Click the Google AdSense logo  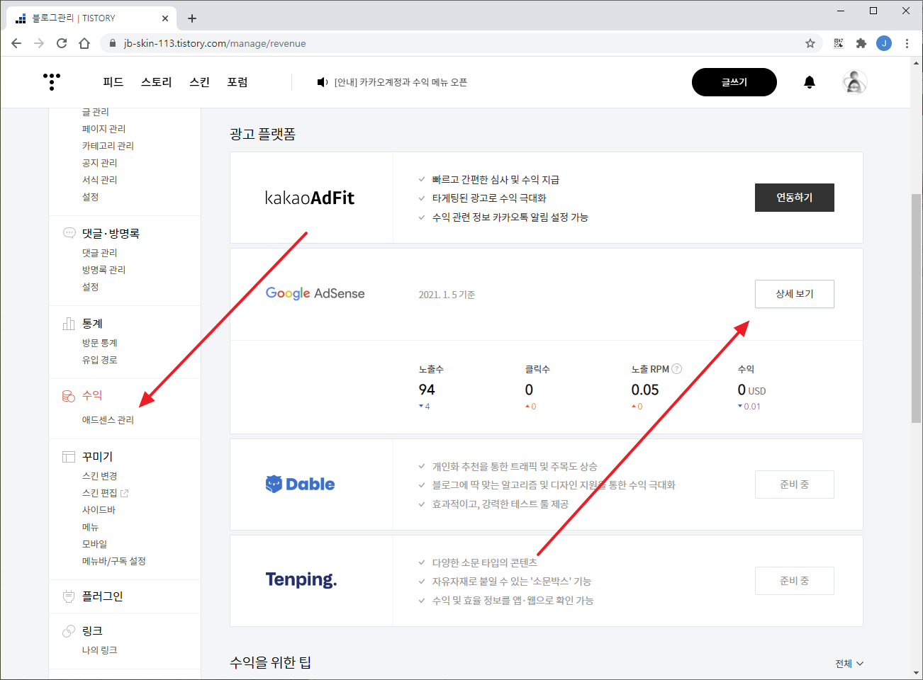tap(315, 293)
